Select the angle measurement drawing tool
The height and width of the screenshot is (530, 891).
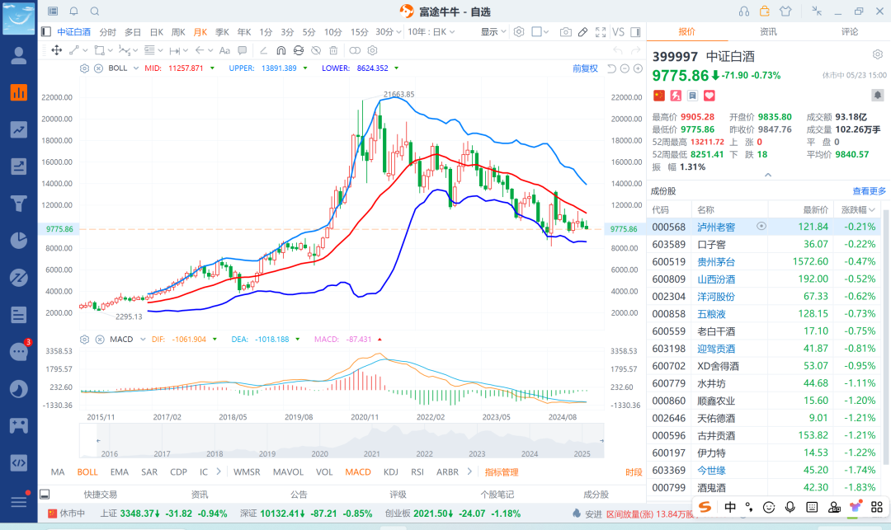263,50
